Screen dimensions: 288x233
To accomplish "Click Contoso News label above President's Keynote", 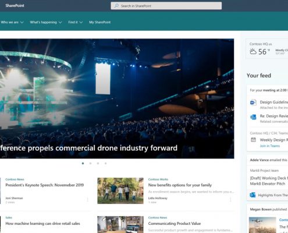I will pos(15,179).
